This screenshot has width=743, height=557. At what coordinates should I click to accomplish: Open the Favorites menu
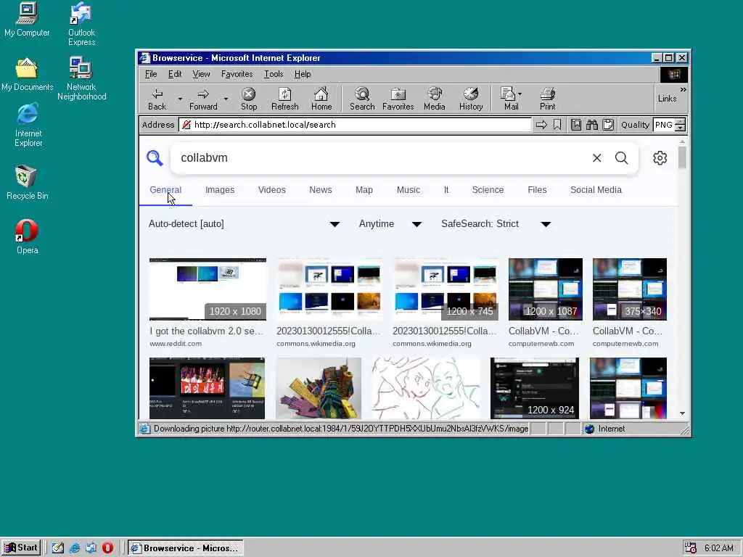coord(237,74)
